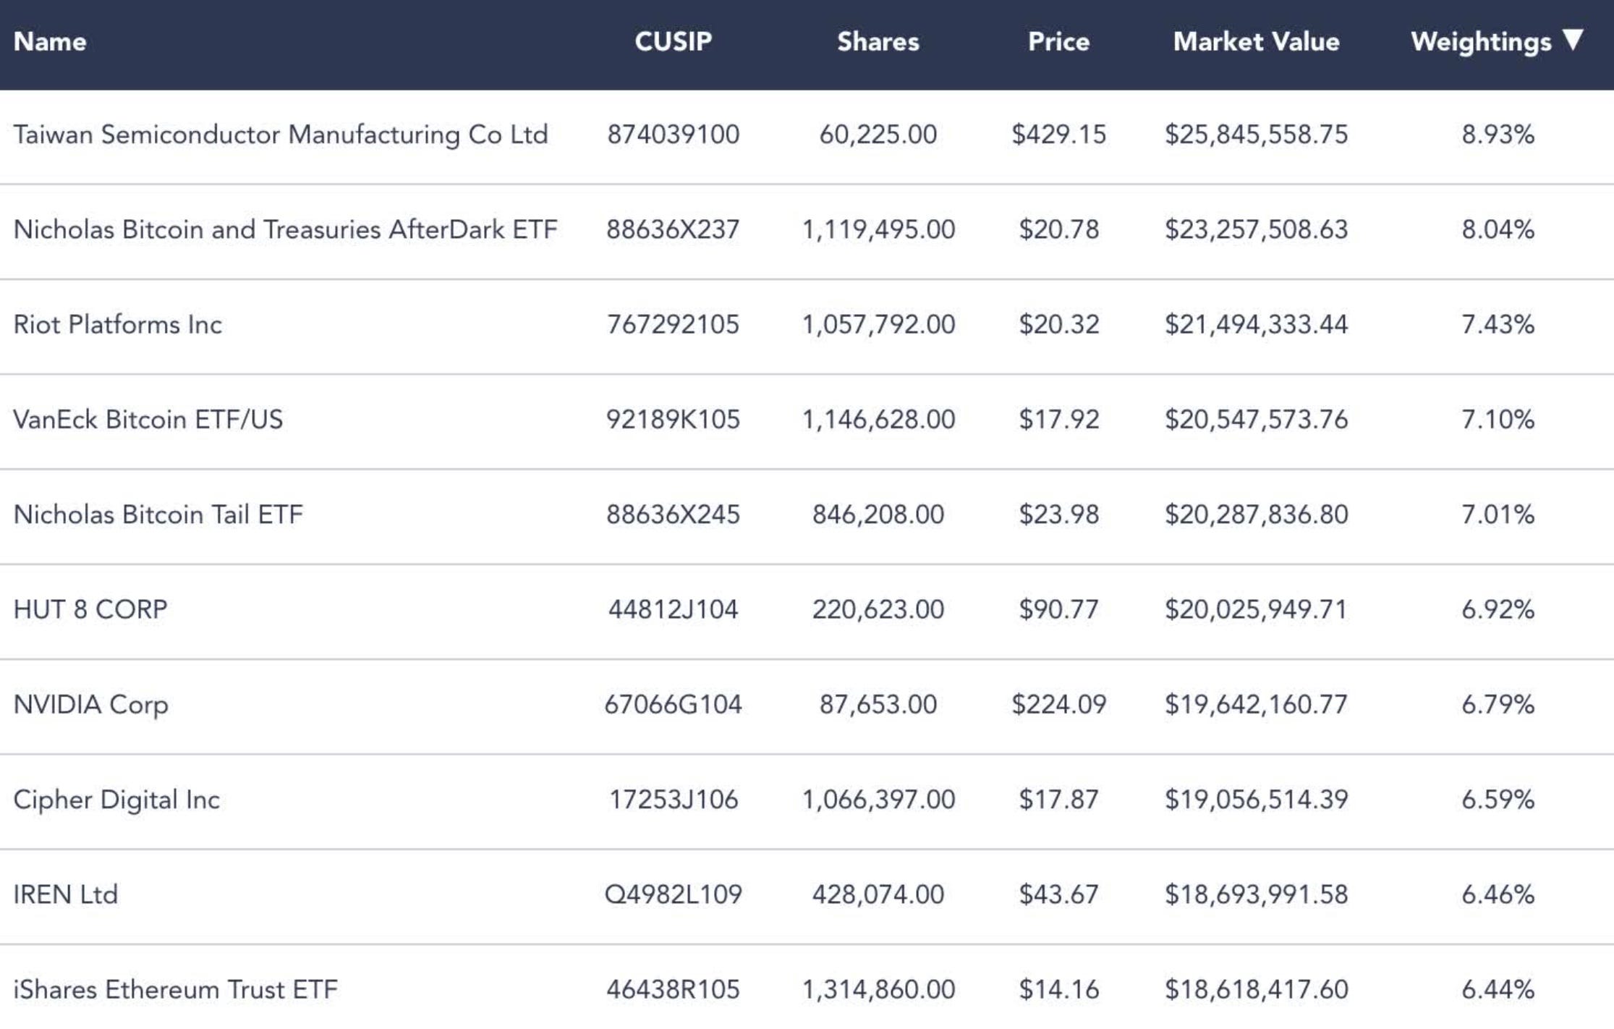Click CUSIP 88636X245

click(673, 514)
